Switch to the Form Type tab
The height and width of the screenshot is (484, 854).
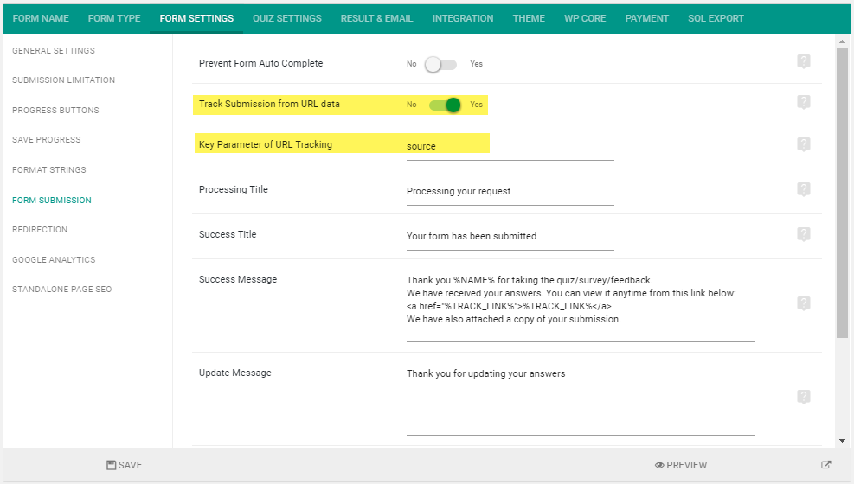click(114, 18)
